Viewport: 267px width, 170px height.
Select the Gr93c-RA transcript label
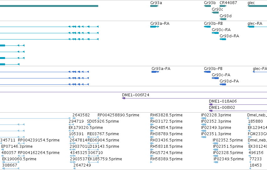point(221,30)
